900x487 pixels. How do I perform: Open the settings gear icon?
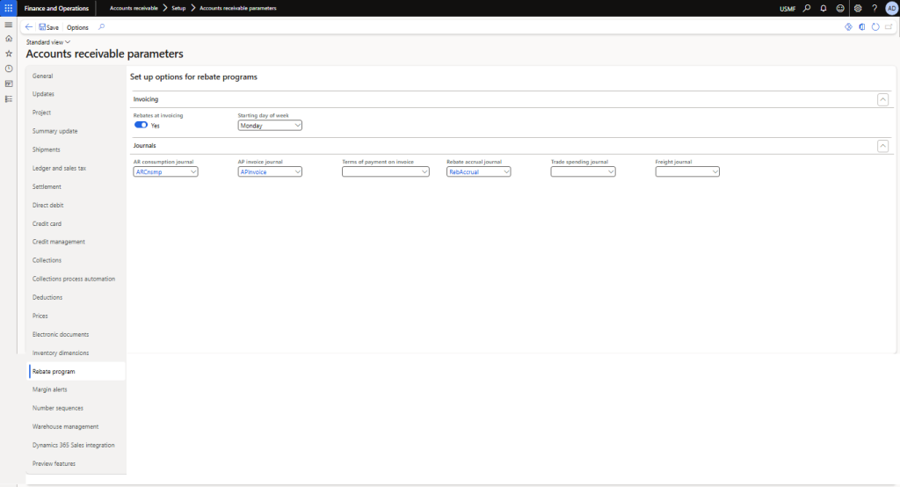pyautogui.click(x=858, y=8)
